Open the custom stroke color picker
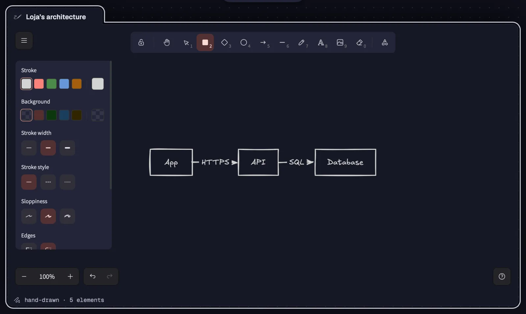 tap(98, 84)
